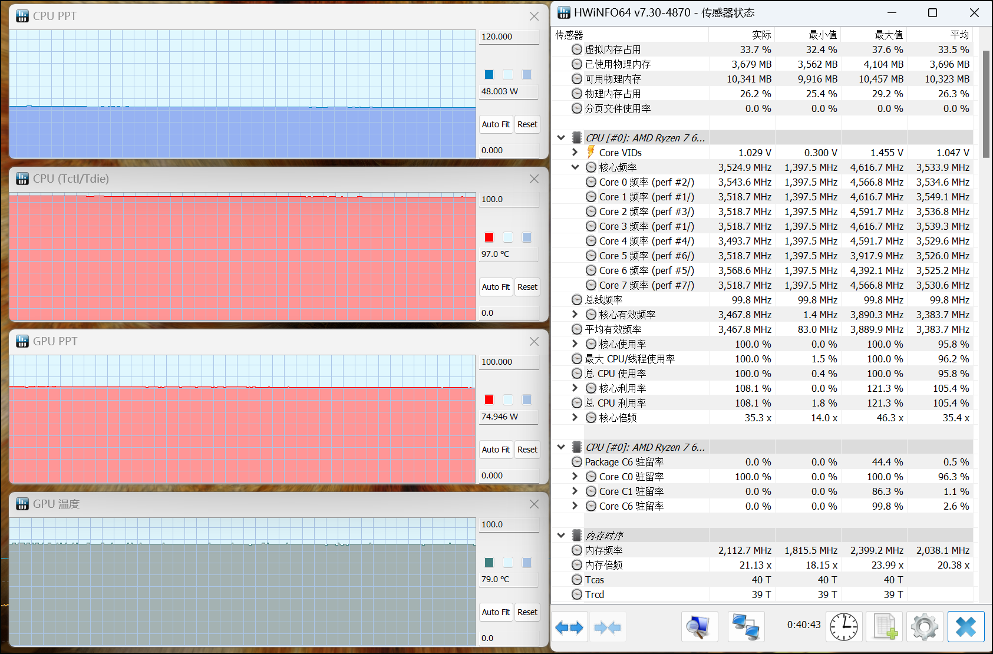The height and width of the screenshot is (654, 993).
Task: Reset the elapsed time clock icon
Action: [843, 626]
